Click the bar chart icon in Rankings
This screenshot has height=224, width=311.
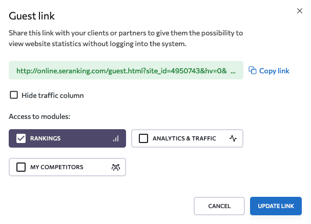coord(116,138)
